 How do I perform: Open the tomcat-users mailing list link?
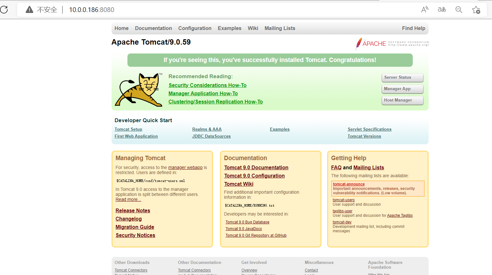[344, 200]
